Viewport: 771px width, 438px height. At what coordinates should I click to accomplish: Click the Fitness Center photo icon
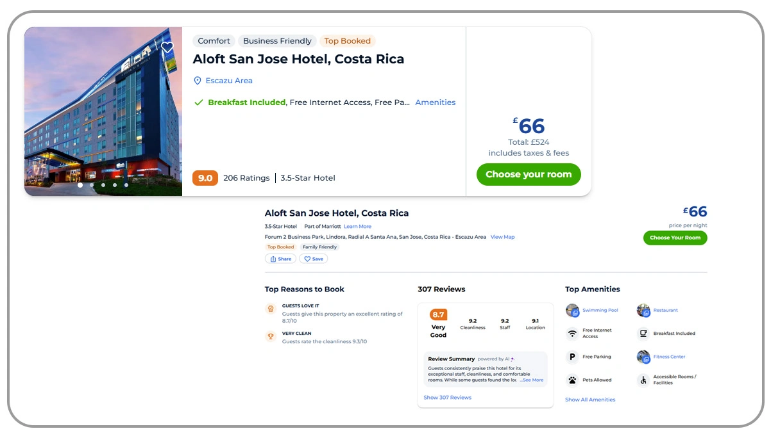[x=643, y=357]
